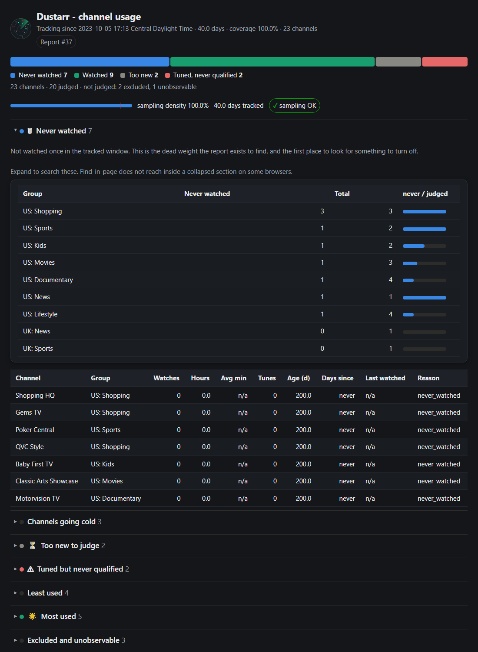
Task: Click the Hours column header
Action: tap(200, 378)
